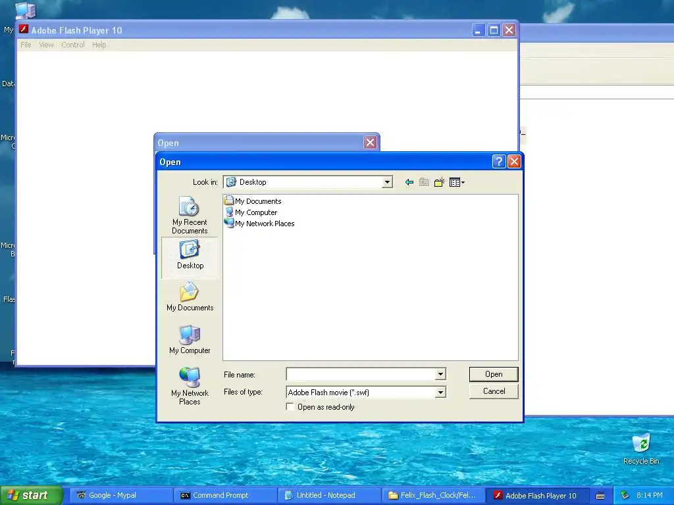Create a new folder with toolbar icon
674x505 pixels.
point(439,183)
